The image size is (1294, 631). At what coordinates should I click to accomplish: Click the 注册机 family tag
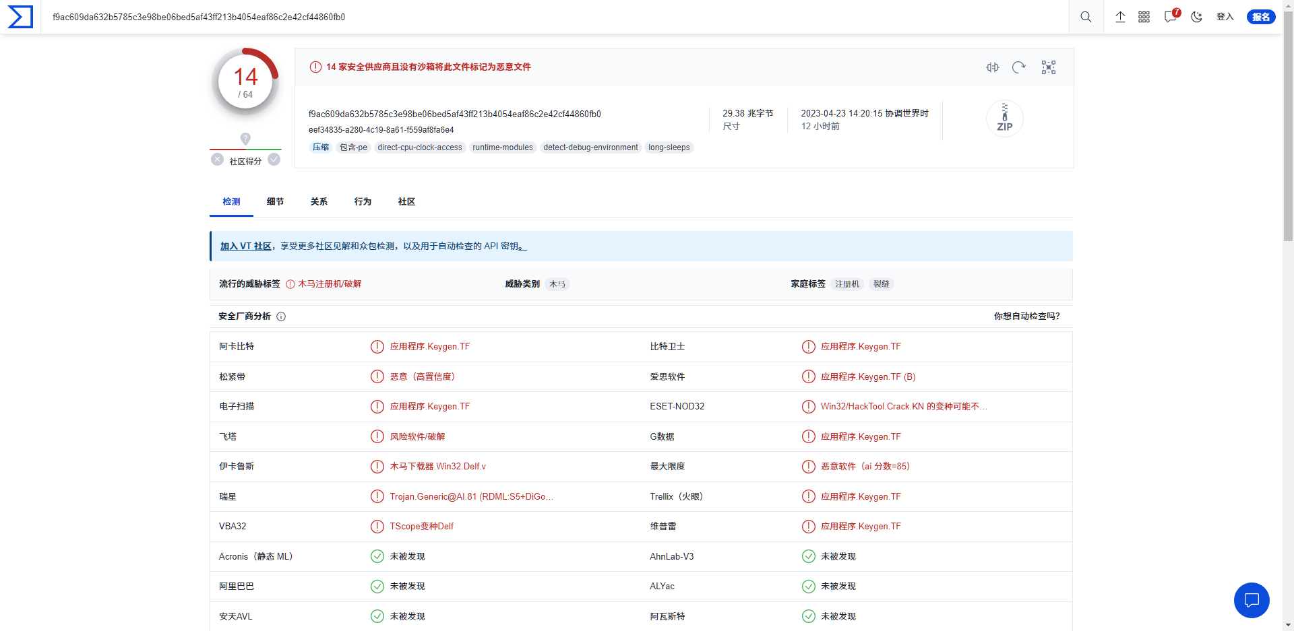coord(847,284)
